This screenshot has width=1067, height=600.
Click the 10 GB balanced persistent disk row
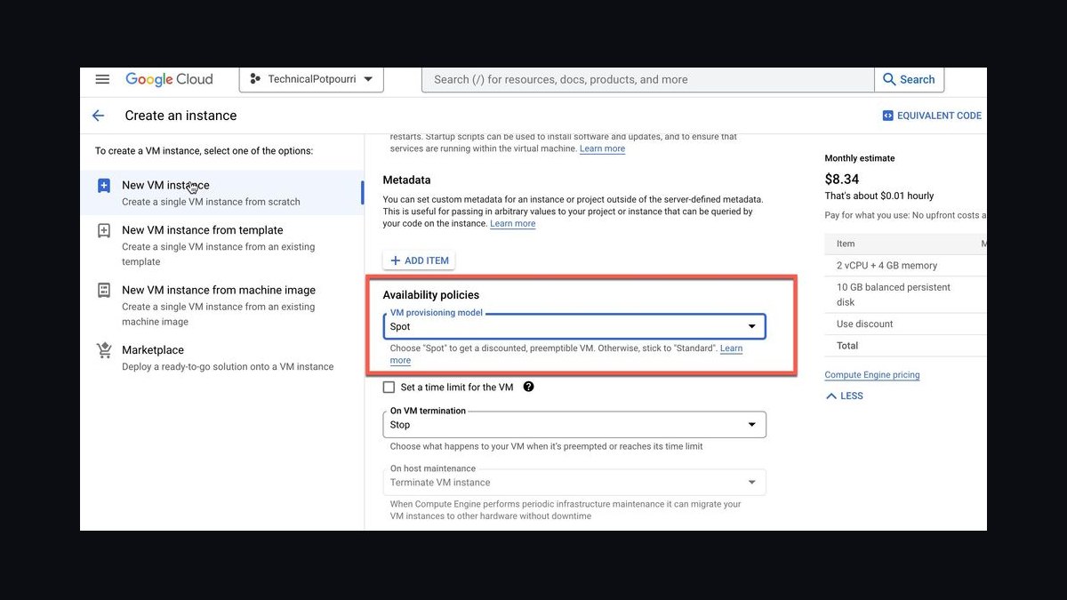click(905, 294)
